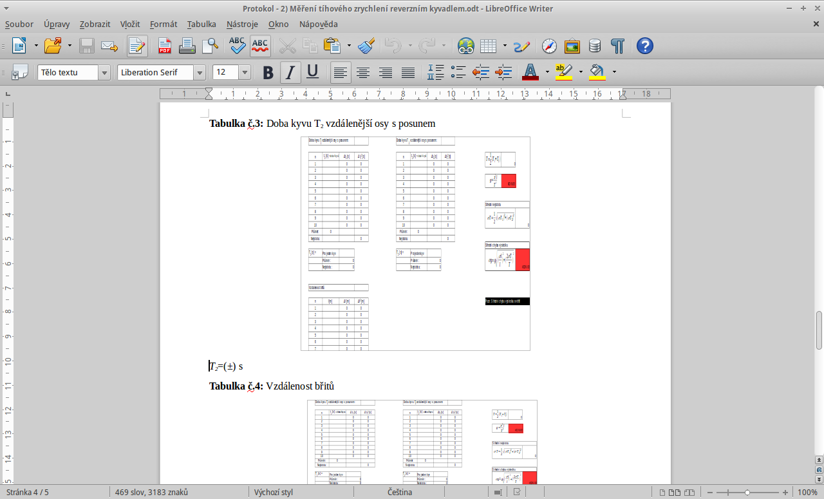Run the spelling and grammar check
The width and height of the screenshot is (824, 499).
238,46
